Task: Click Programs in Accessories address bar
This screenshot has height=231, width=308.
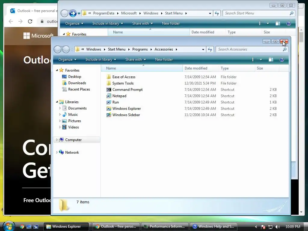Action: 140,49
